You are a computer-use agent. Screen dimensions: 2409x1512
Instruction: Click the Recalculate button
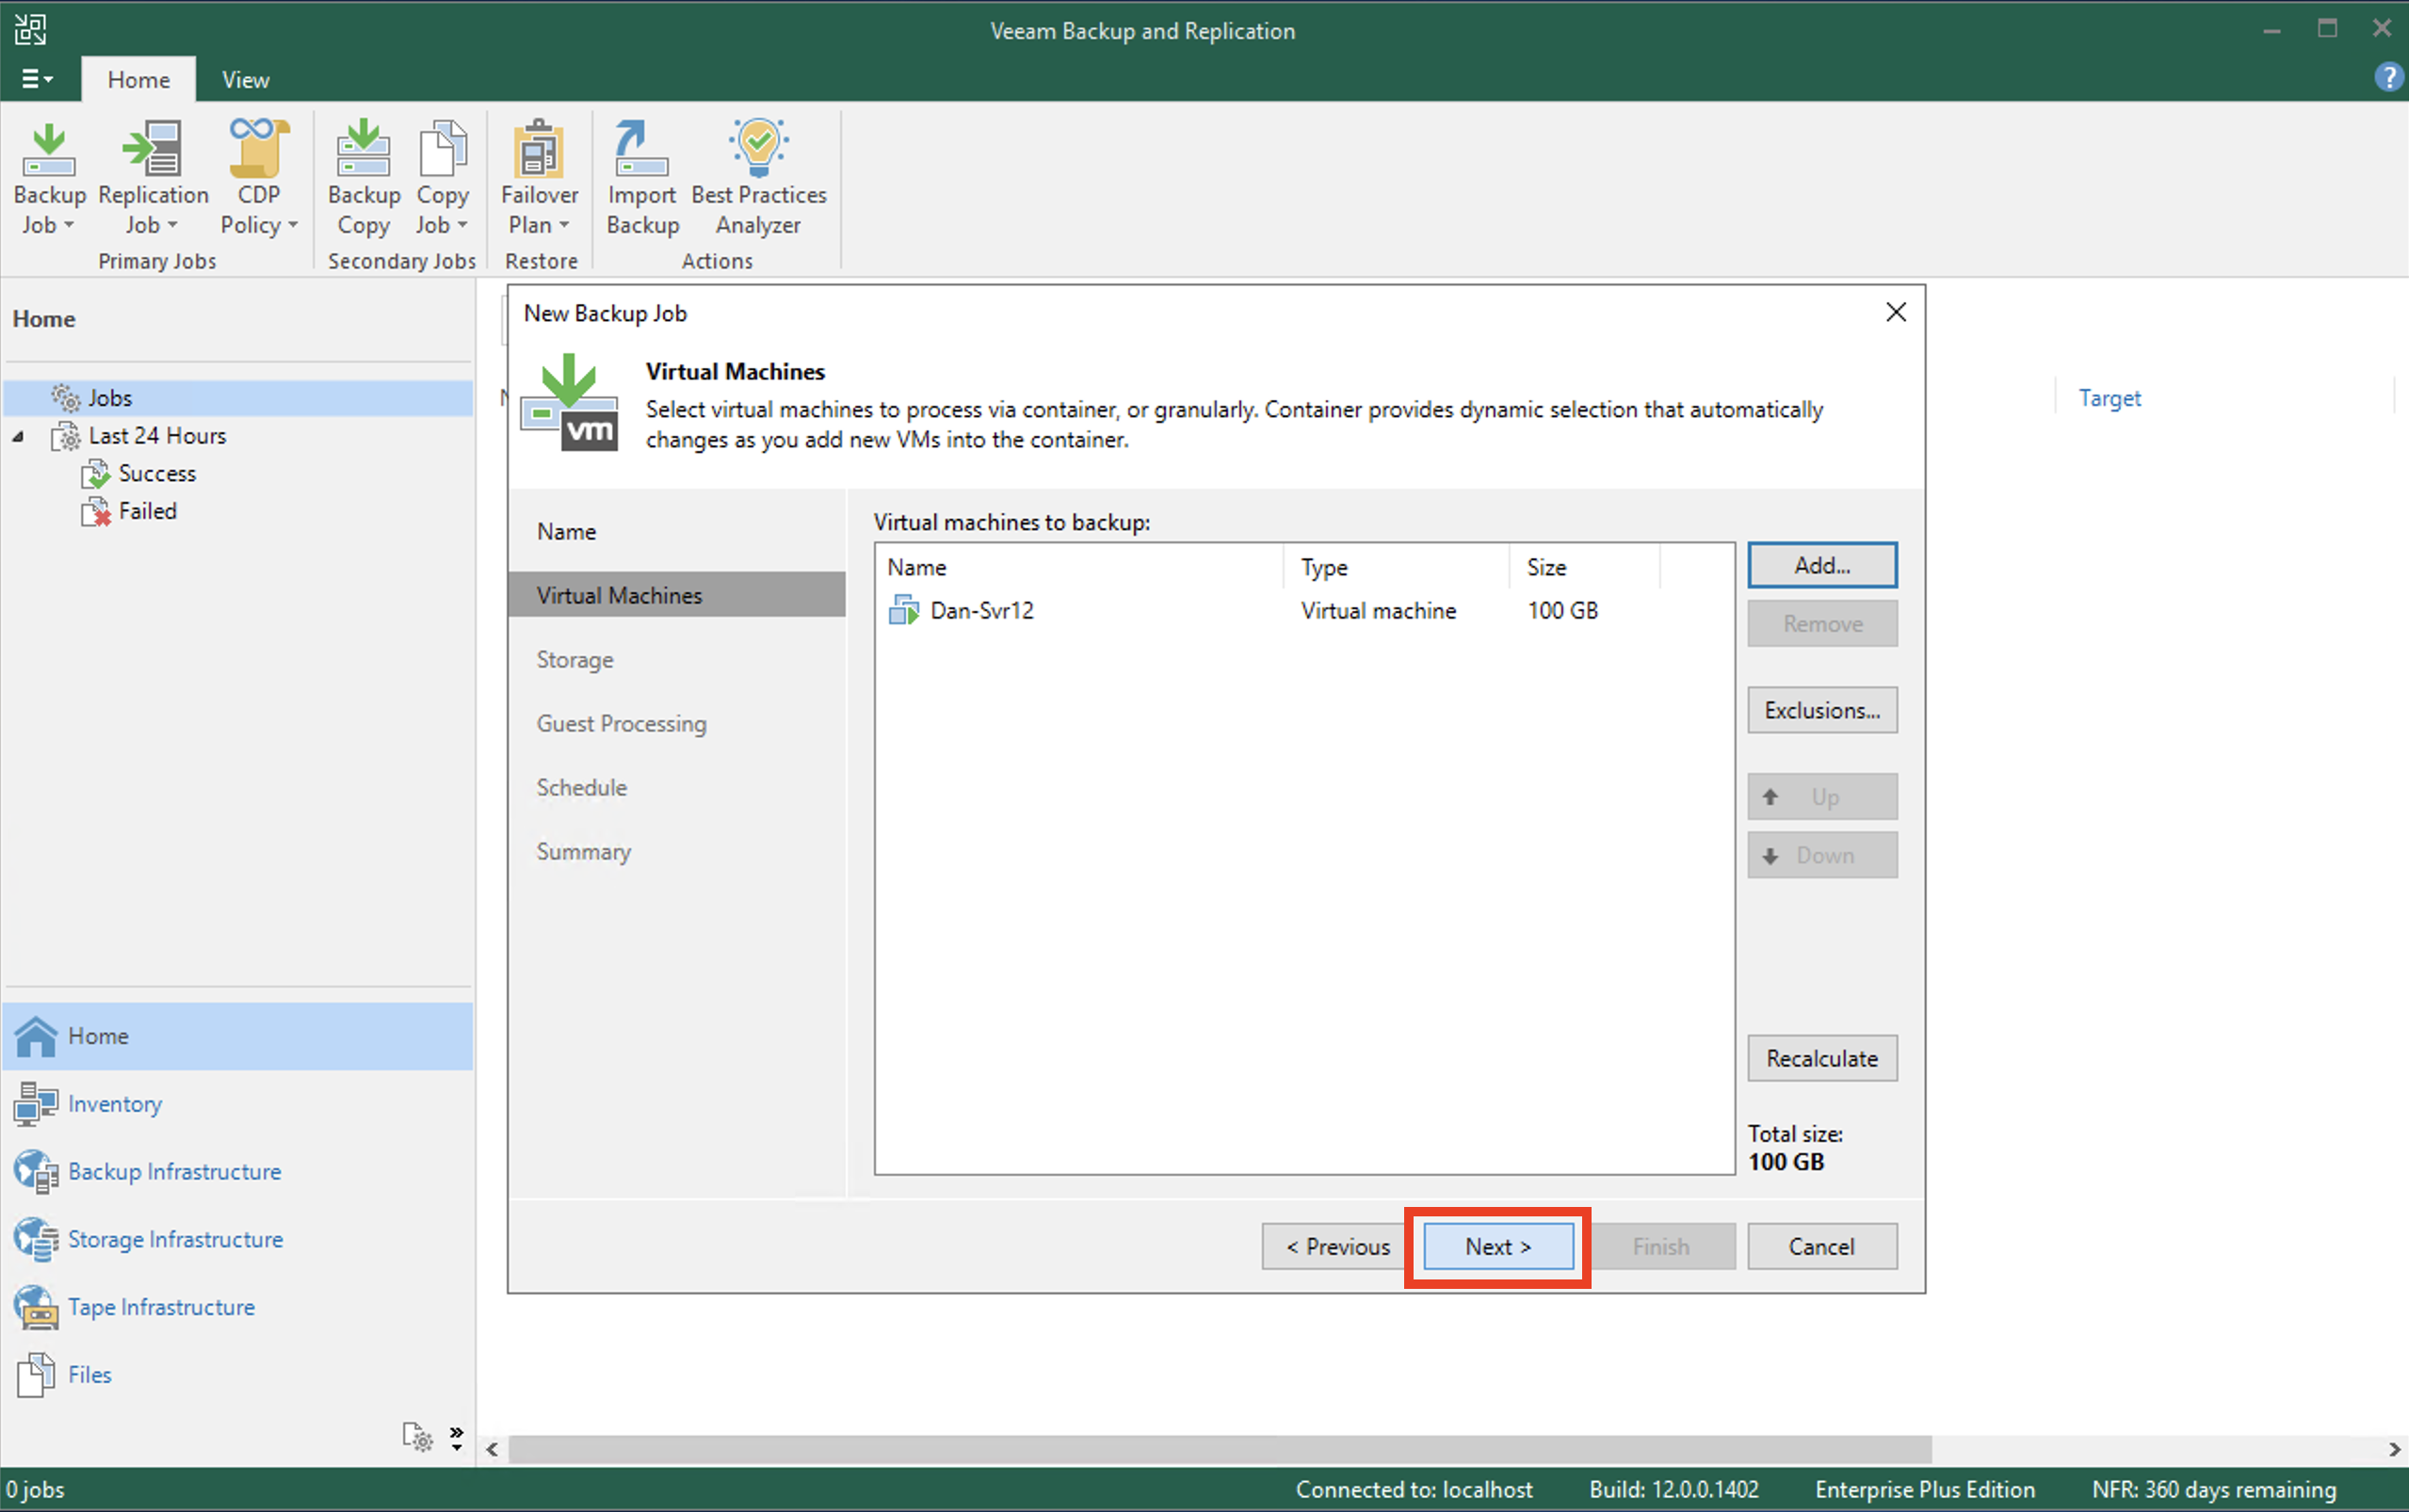[x=1822, y=1058]
